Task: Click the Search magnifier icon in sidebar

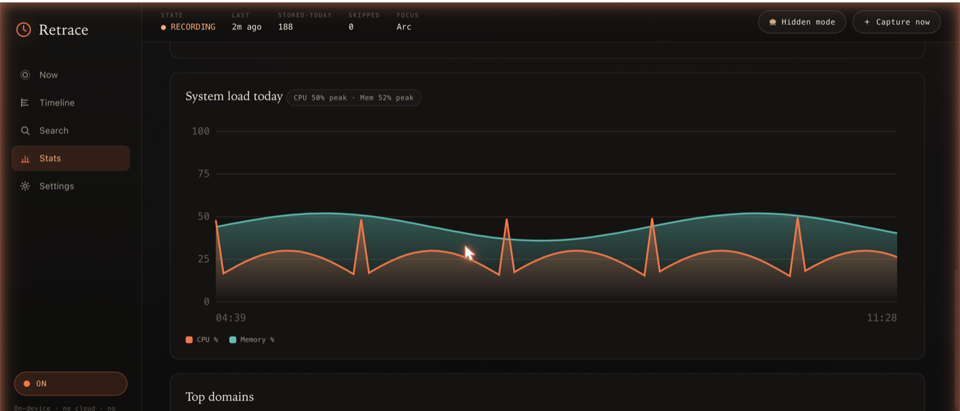Action: 25,130
